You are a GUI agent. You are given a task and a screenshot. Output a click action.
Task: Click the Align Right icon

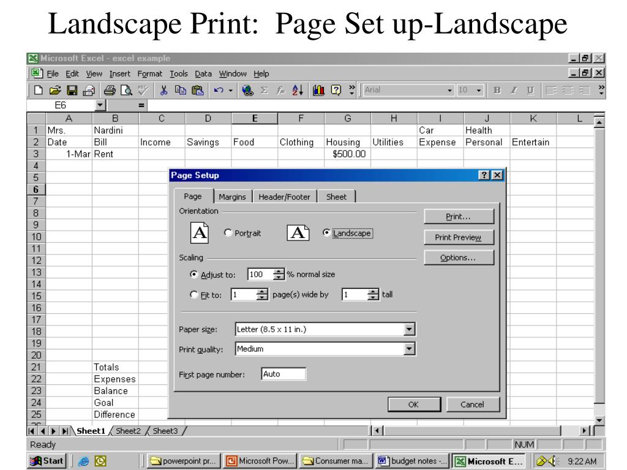pos(584,91)
